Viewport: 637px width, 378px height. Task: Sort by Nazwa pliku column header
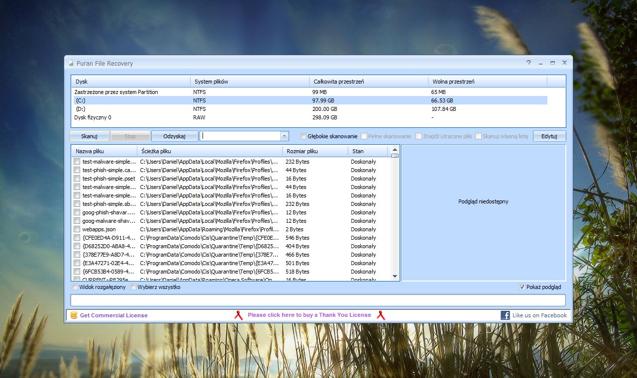click(104, 151)
